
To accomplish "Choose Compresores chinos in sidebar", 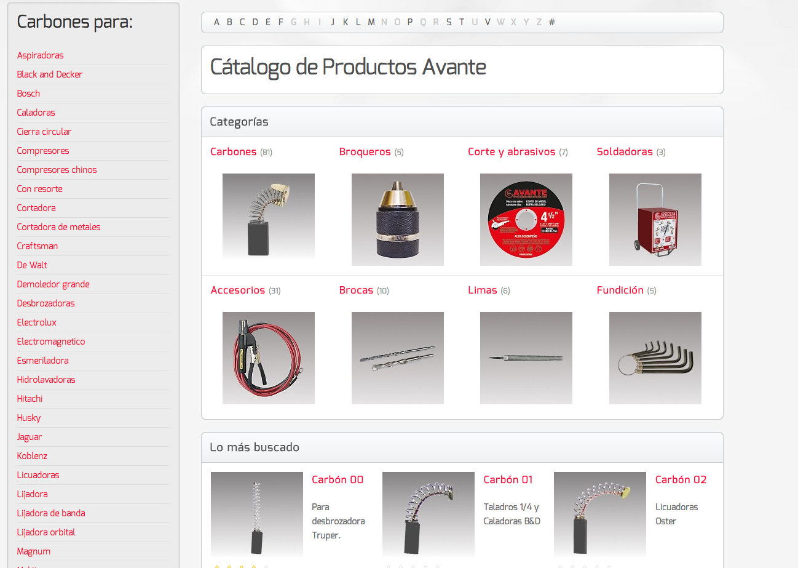I will [57, 170].
